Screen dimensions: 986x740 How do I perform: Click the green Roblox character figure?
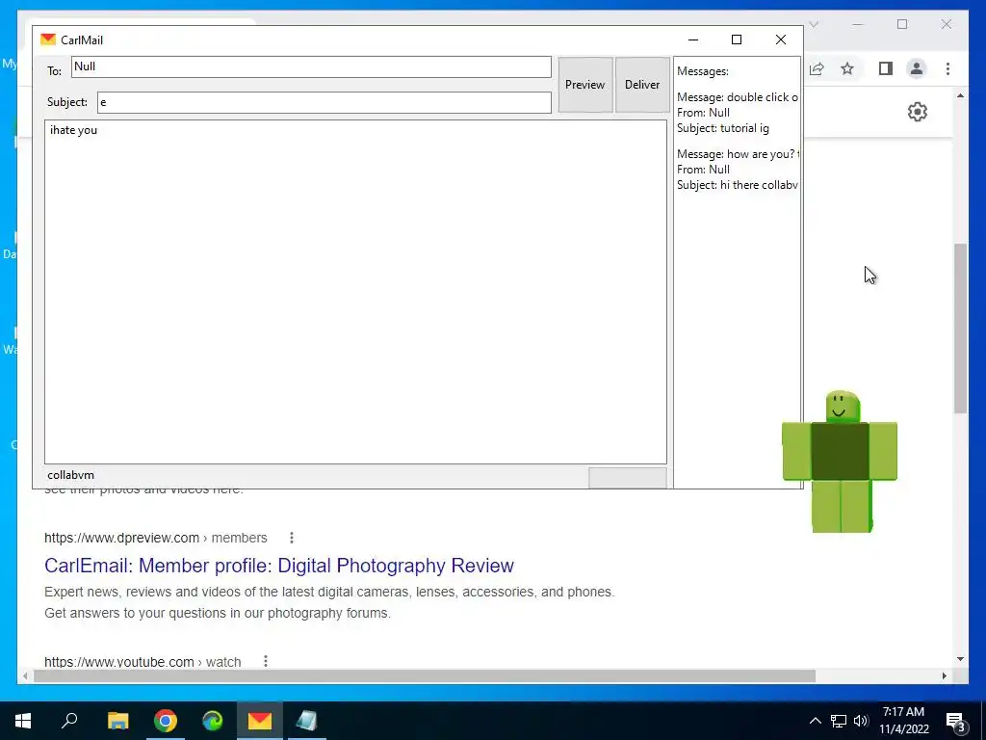(x=840, y=462)
